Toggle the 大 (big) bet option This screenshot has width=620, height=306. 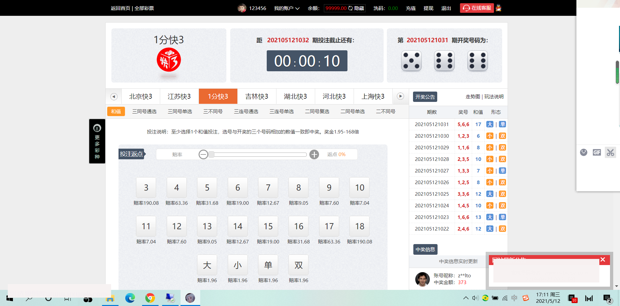(207, 265)
